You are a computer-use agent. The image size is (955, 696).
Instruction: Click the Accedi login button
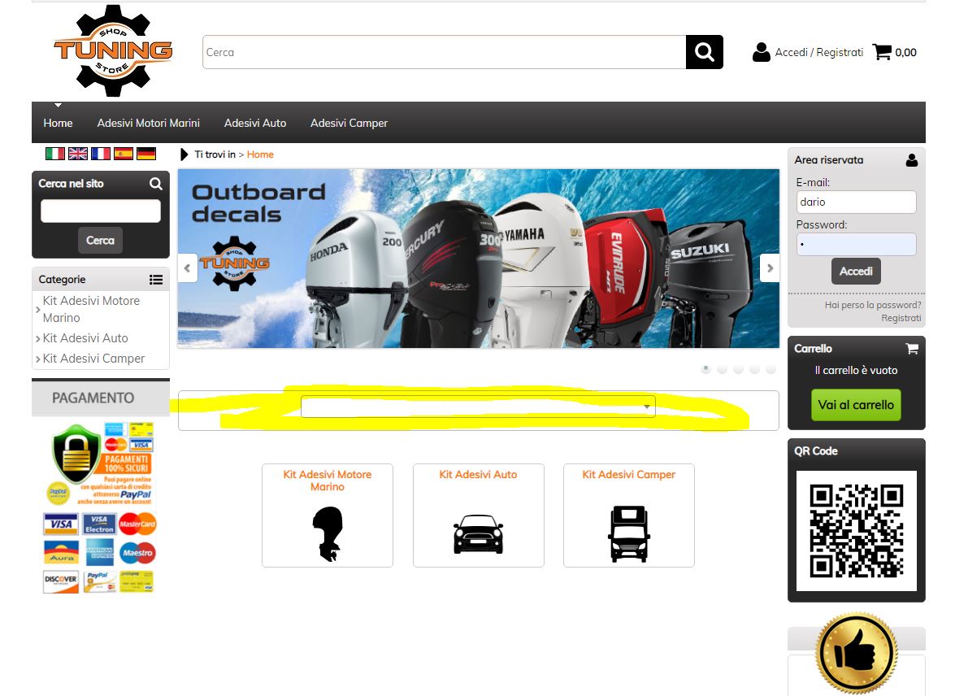click(856, 272)
